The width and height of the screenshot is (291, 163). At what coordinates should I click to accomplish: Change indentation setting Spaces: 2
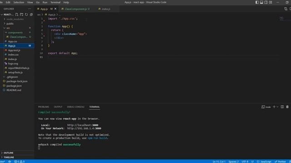233,162
